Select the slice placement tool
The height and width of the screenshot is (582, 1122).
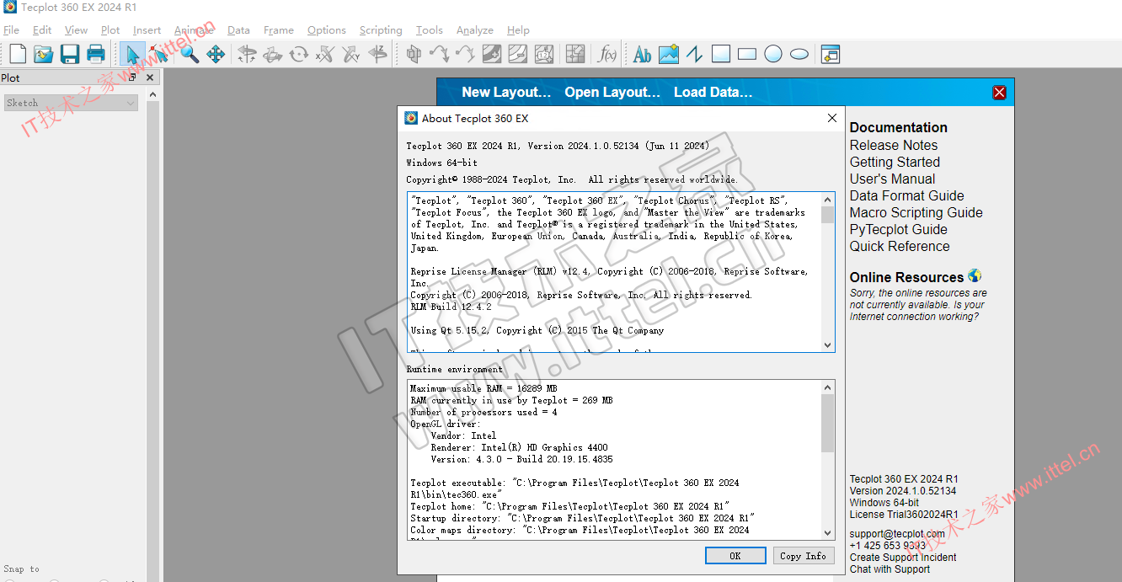click(x=414, y=55)
